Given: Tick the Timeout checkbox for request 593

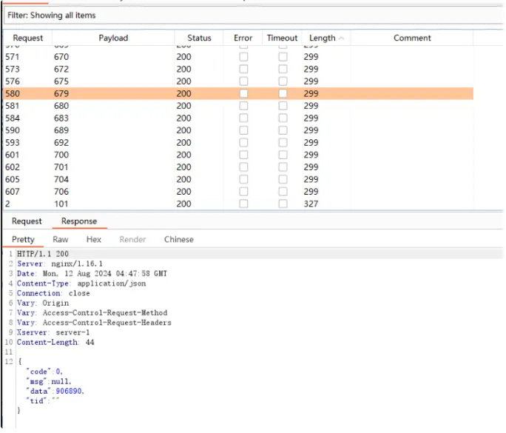Looking at the screenshot, I should point(283,143).
